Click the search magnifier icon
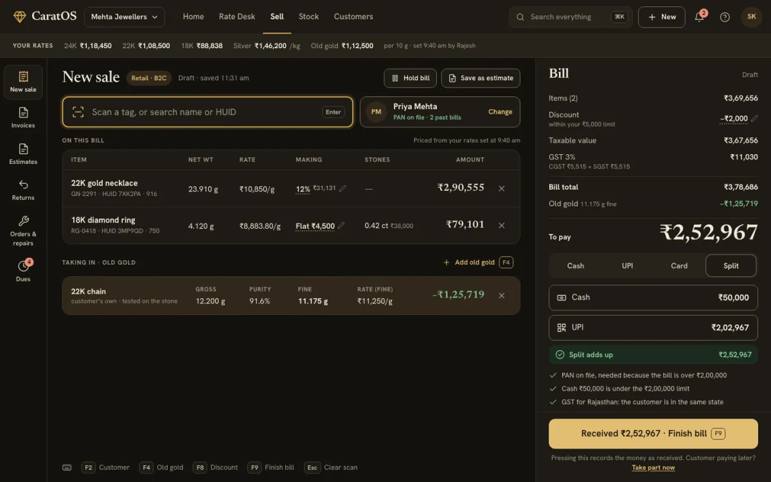The width and height of the screenshot is (771, 482). click(x=520, y=17)
